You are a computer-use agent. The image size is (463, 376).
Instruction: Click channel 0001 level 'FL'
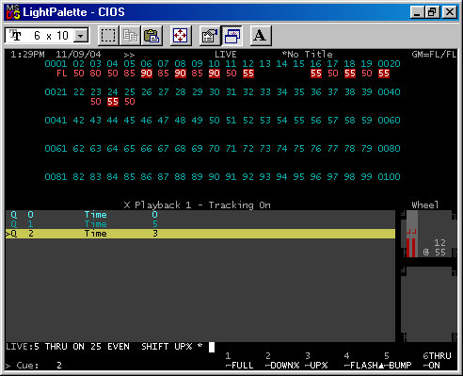pyautogui.click(x=62, y=74)
